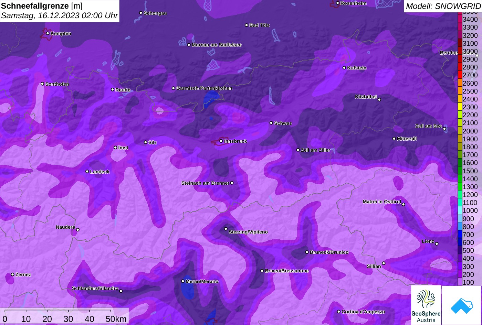Click the Schwaz marker dot
Screen dimensions: 482x325
(271, 123)
